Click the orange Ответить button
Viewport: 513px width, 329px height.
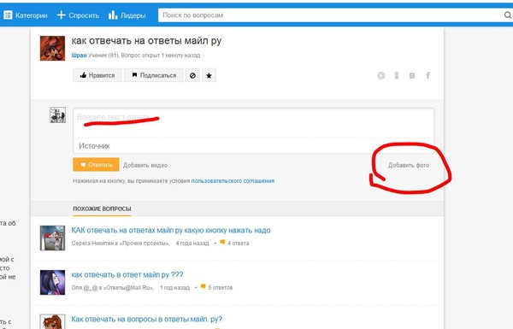(x=96, y=164)
